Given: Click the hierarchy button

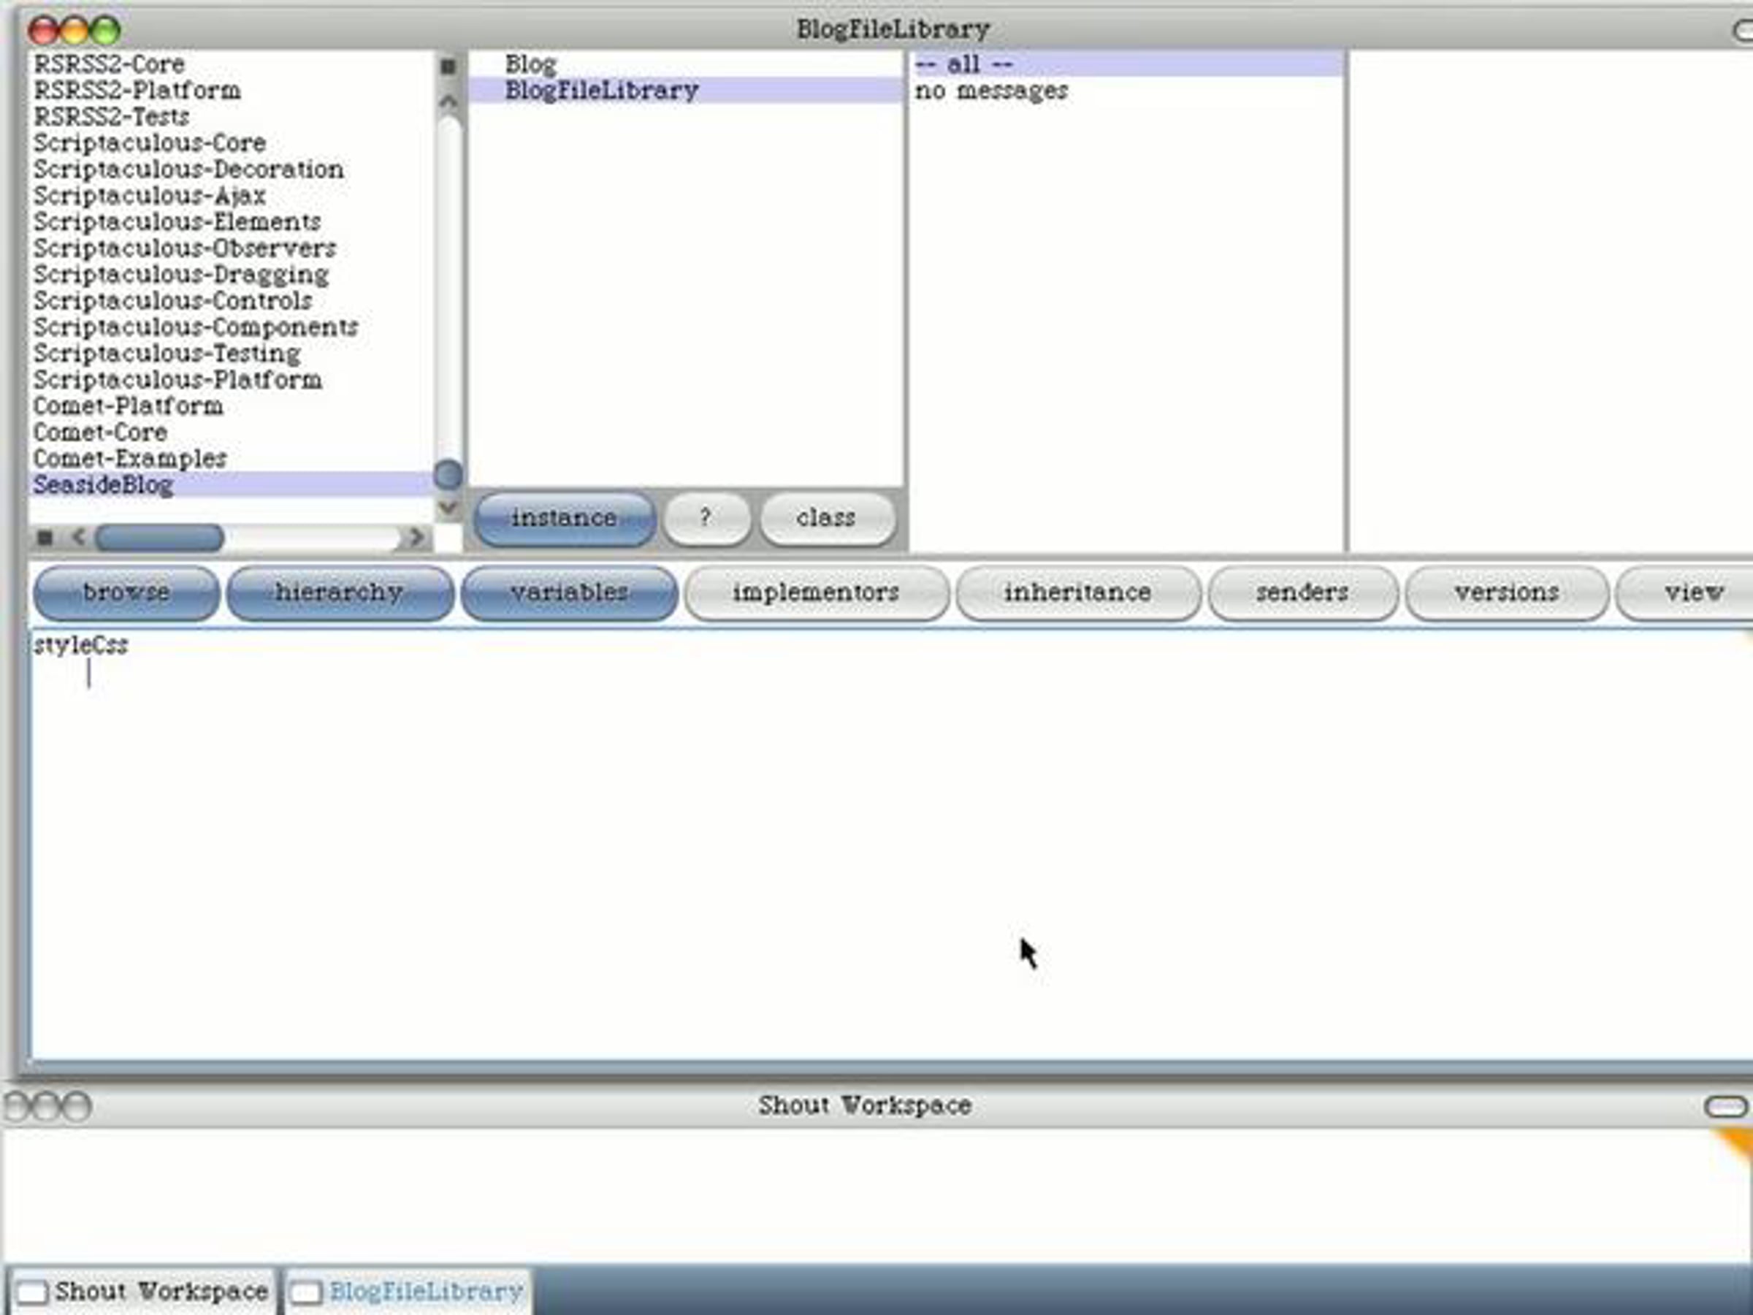Looking at the screenshot, I should coord(339,592).
